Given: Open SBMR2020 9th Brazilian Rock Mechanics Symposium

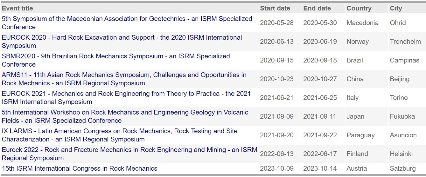Looking at the screenshot, I should (x=116, y=60).
